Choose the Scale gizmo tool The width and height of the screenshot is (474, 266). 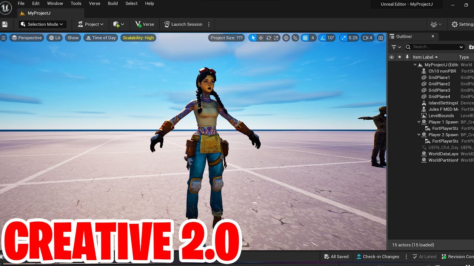pyautogui.click(x=276, y=38)
